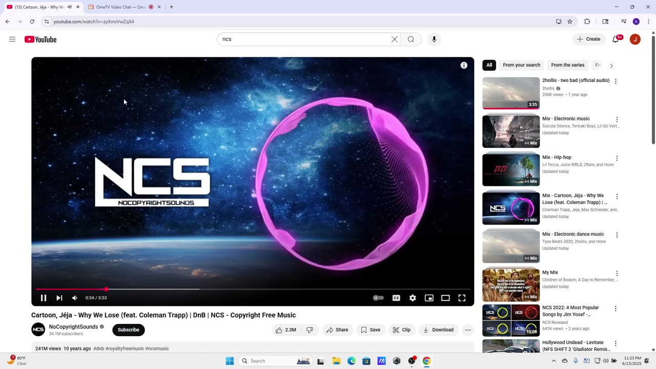This screenshot has width=656, height=369.
Task: Create a clip of the video
Action: pyautogui.click(x=402, y=330)
